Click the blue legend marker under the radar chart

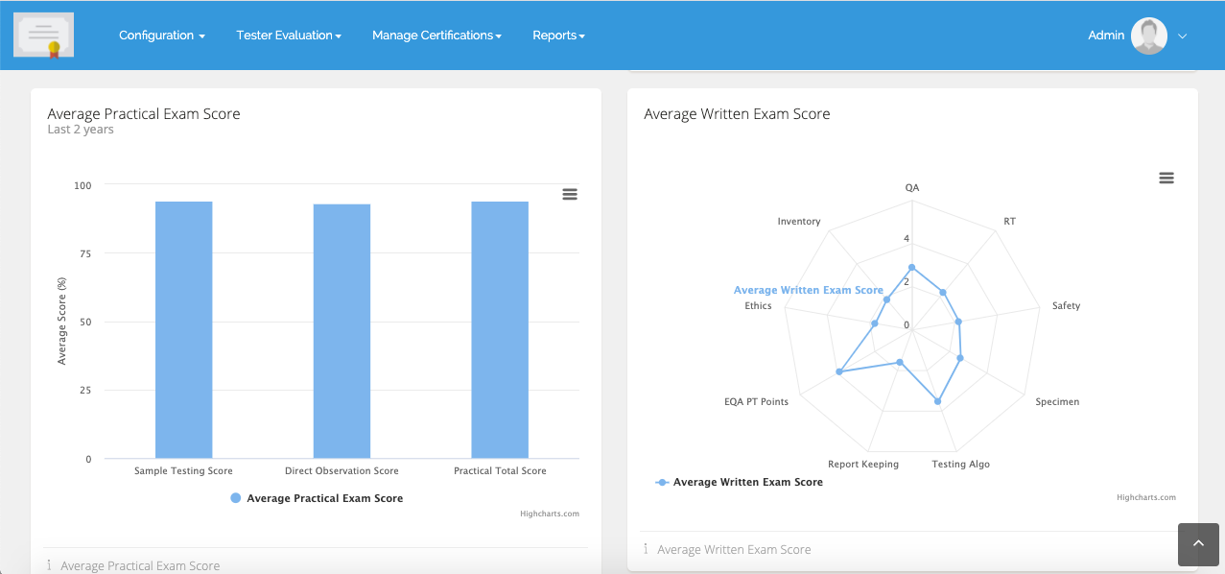661,482
